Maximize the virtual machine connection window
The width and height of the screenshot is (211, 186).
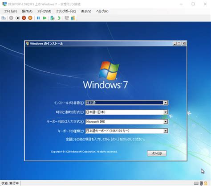(x=193, y=4)
